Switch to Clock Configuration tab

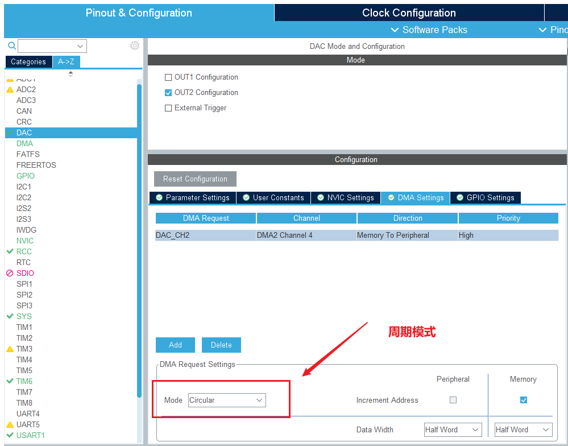pyautogui.click(x=409, y=13)
